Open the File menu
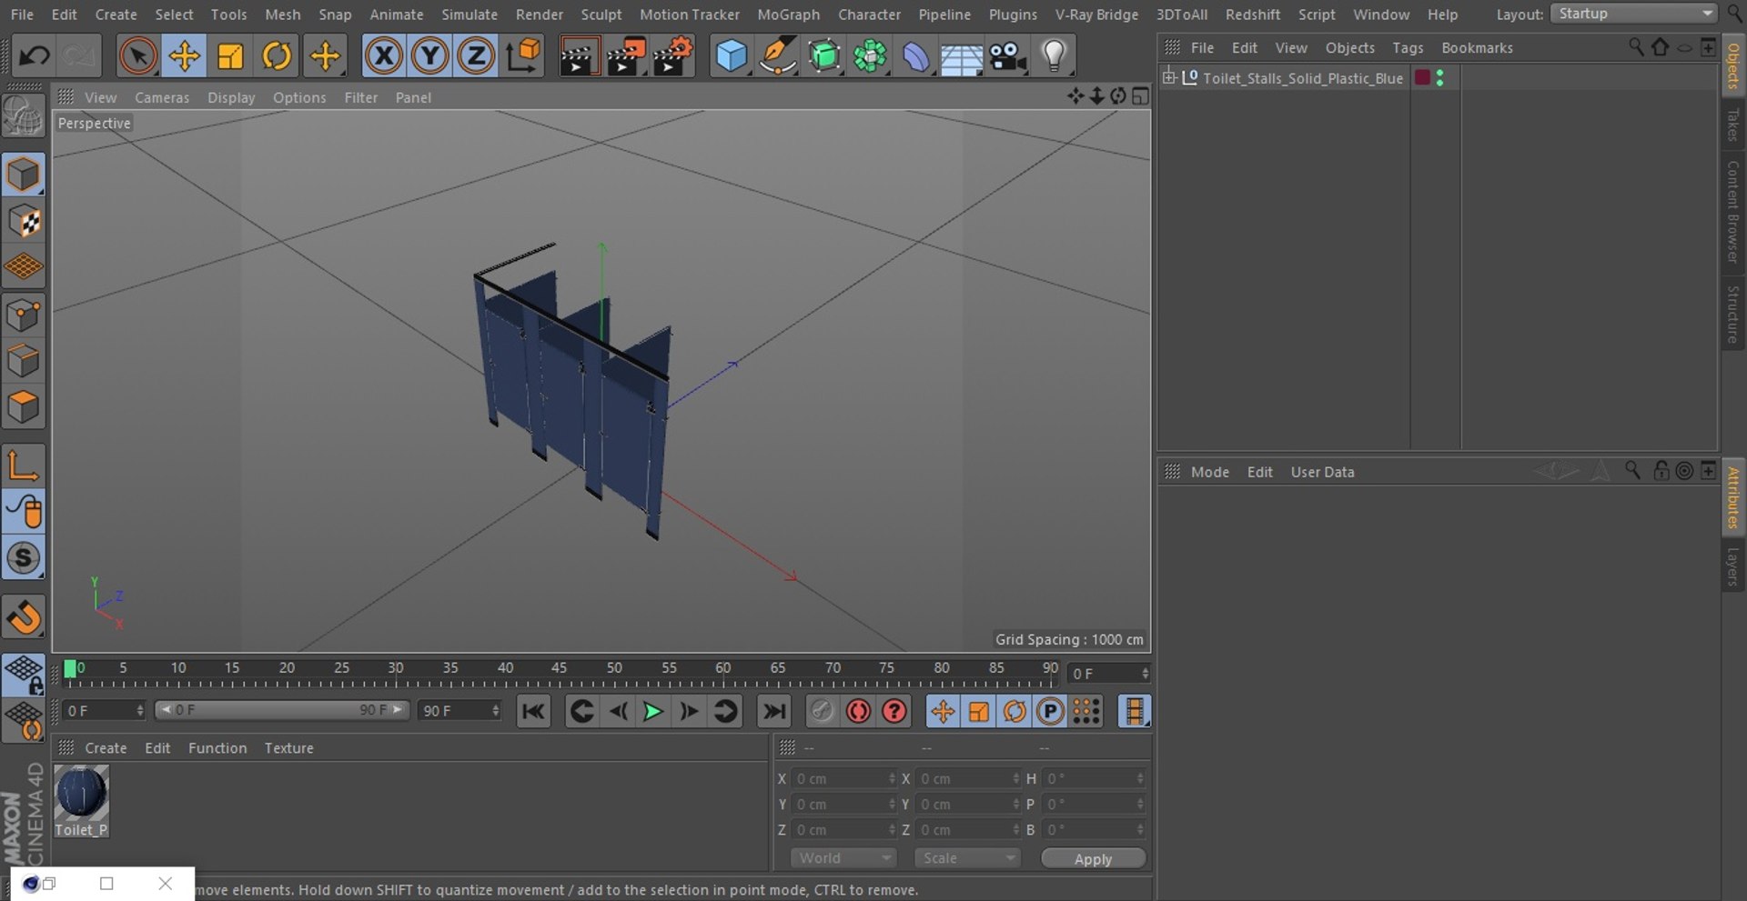The height and width of the screenshot is (901, 1747). (22, 15)
